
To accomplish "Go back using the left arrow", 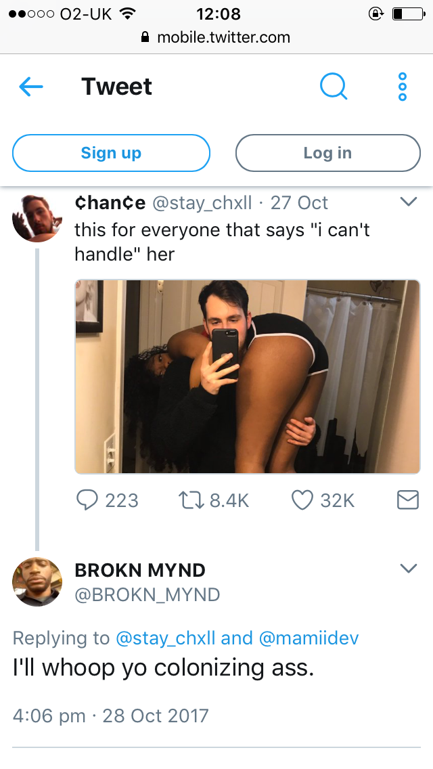I will click(31, 87).
